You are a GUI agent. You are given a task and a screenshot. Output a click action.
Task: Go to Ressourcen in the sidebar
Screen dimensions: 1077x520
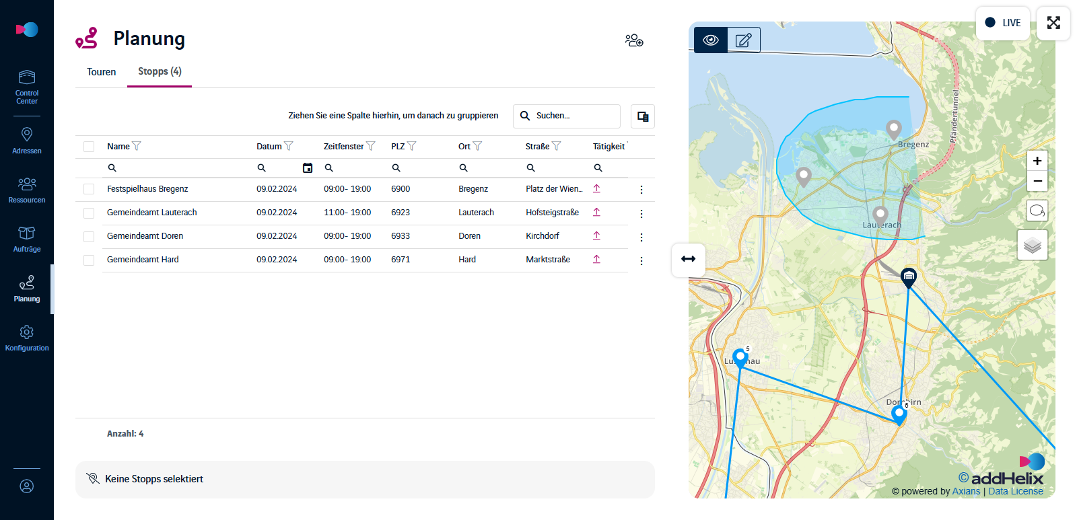click(x=27, y=190)
